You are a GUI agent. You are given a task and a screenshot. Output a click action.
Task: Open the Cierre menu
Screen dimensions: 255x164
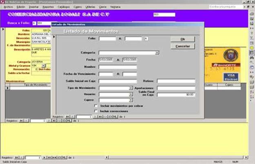point(103,7)
